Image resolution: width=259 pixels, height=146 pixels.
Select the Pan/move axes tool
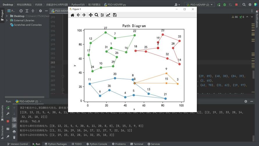tap(91, 15)
